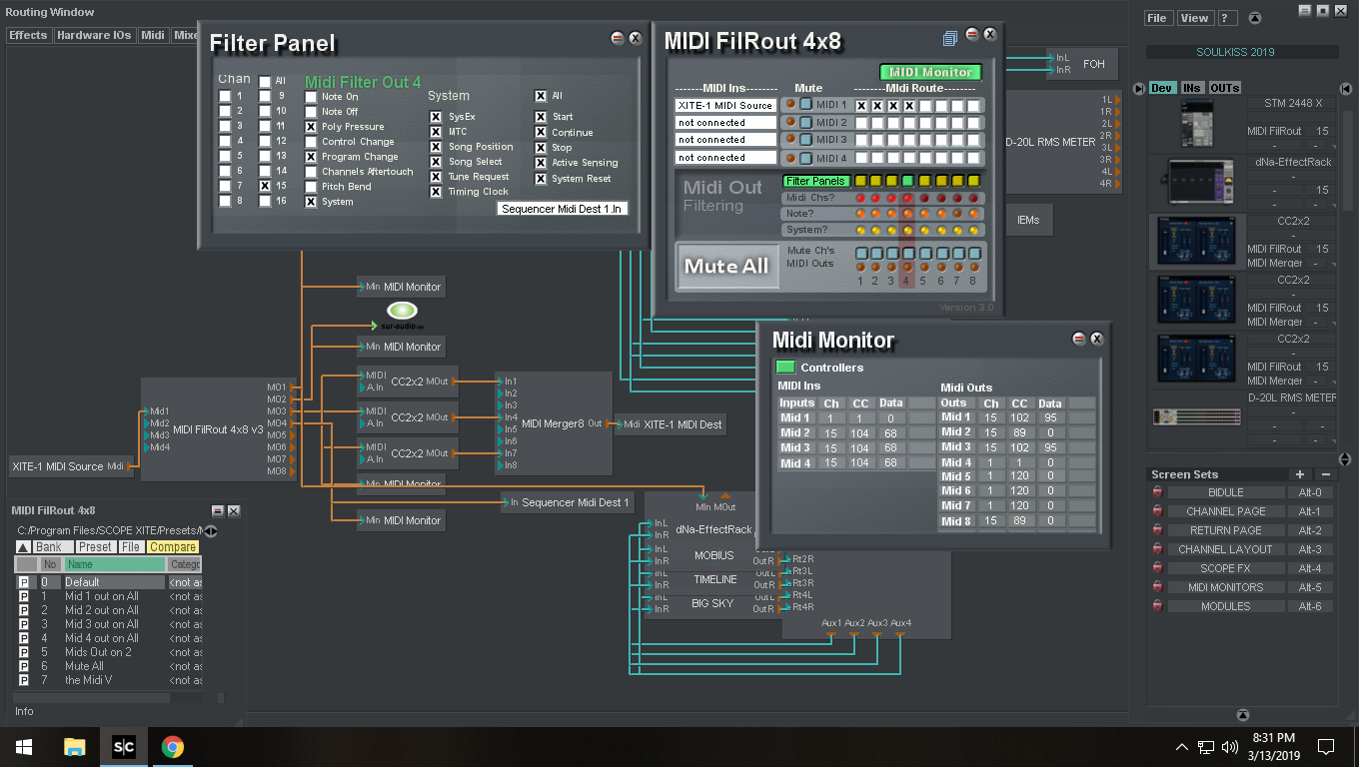Click the green MIDI Monitor button
This screenshot has height=772, width=1359.
click(930, 72)
